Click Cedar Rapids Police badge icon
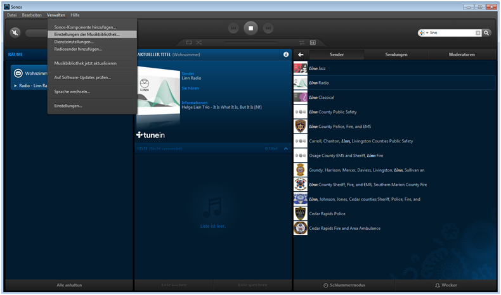The width and height of the screenshot is (501, 295). pos(301,214)
